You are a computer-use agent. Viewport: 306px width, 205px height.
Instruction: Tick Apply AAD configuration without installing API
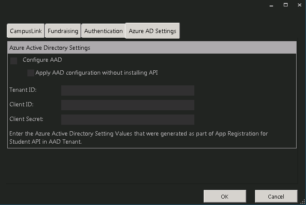pyautogui.click(x=31, y=73)
